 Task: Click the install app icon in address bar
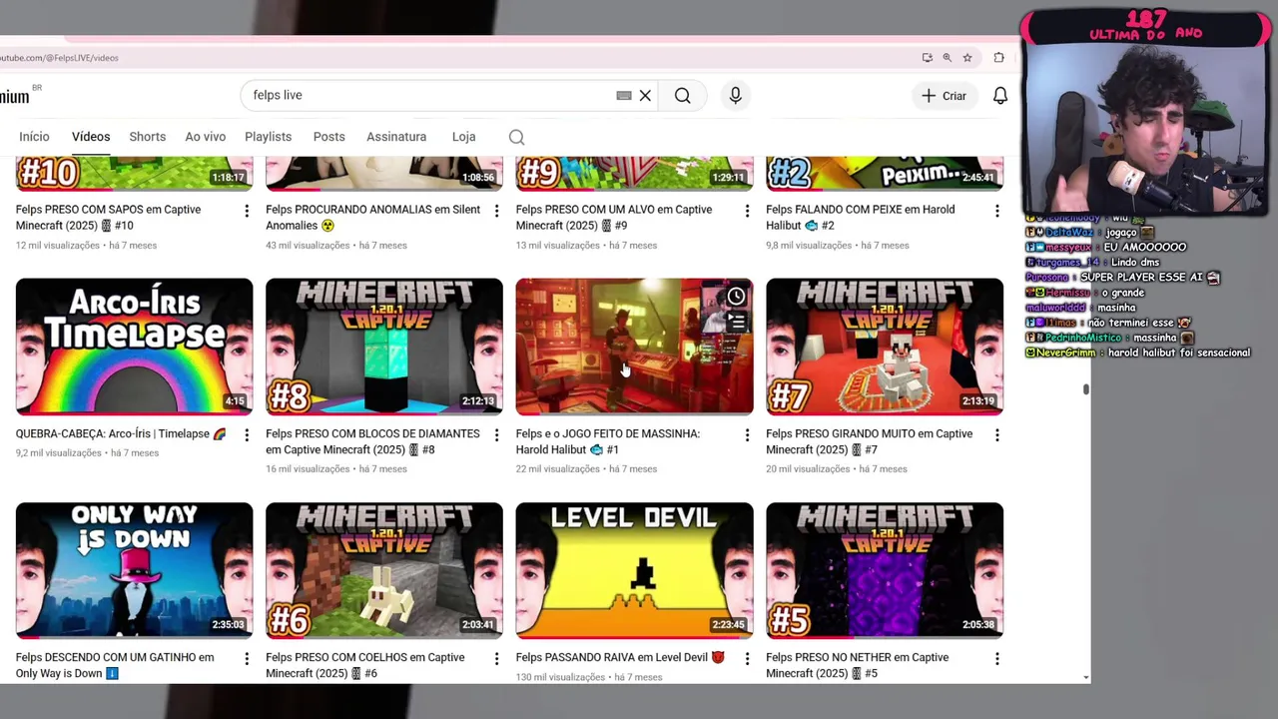(927, 58)
